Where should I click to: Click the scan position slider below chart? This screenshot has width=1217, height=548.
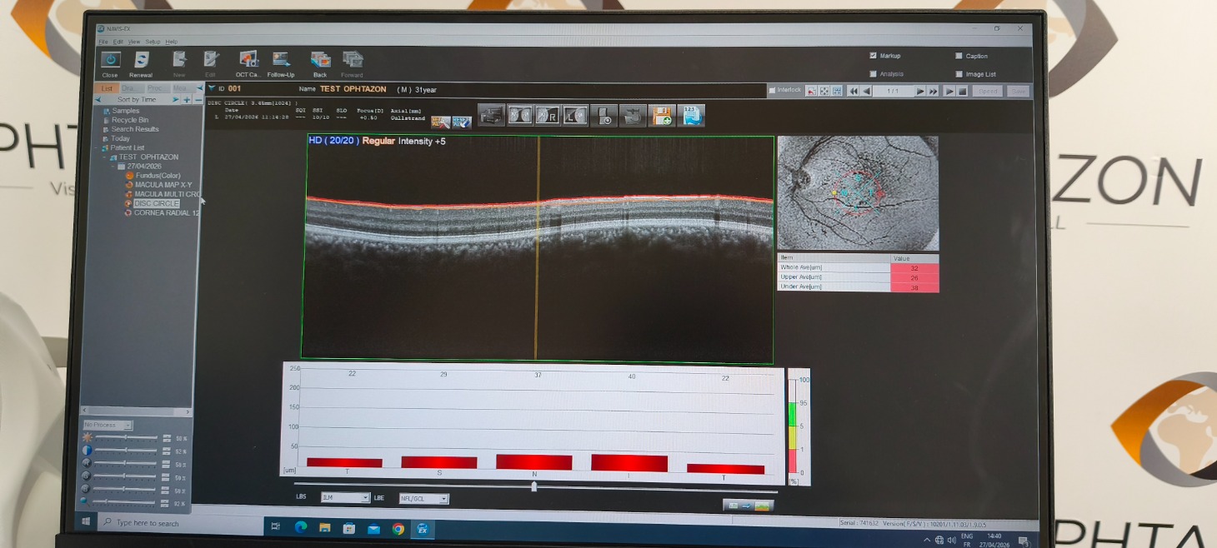pyautogui.click(x=533, y=486)
